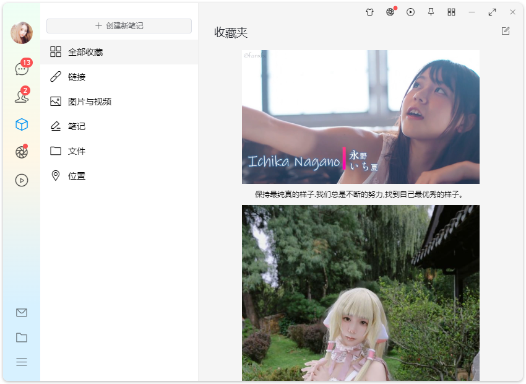
Task: Click the Ichika Nagano favorite thumbnail
Action: pyautogui.click(x=360, y=116)
